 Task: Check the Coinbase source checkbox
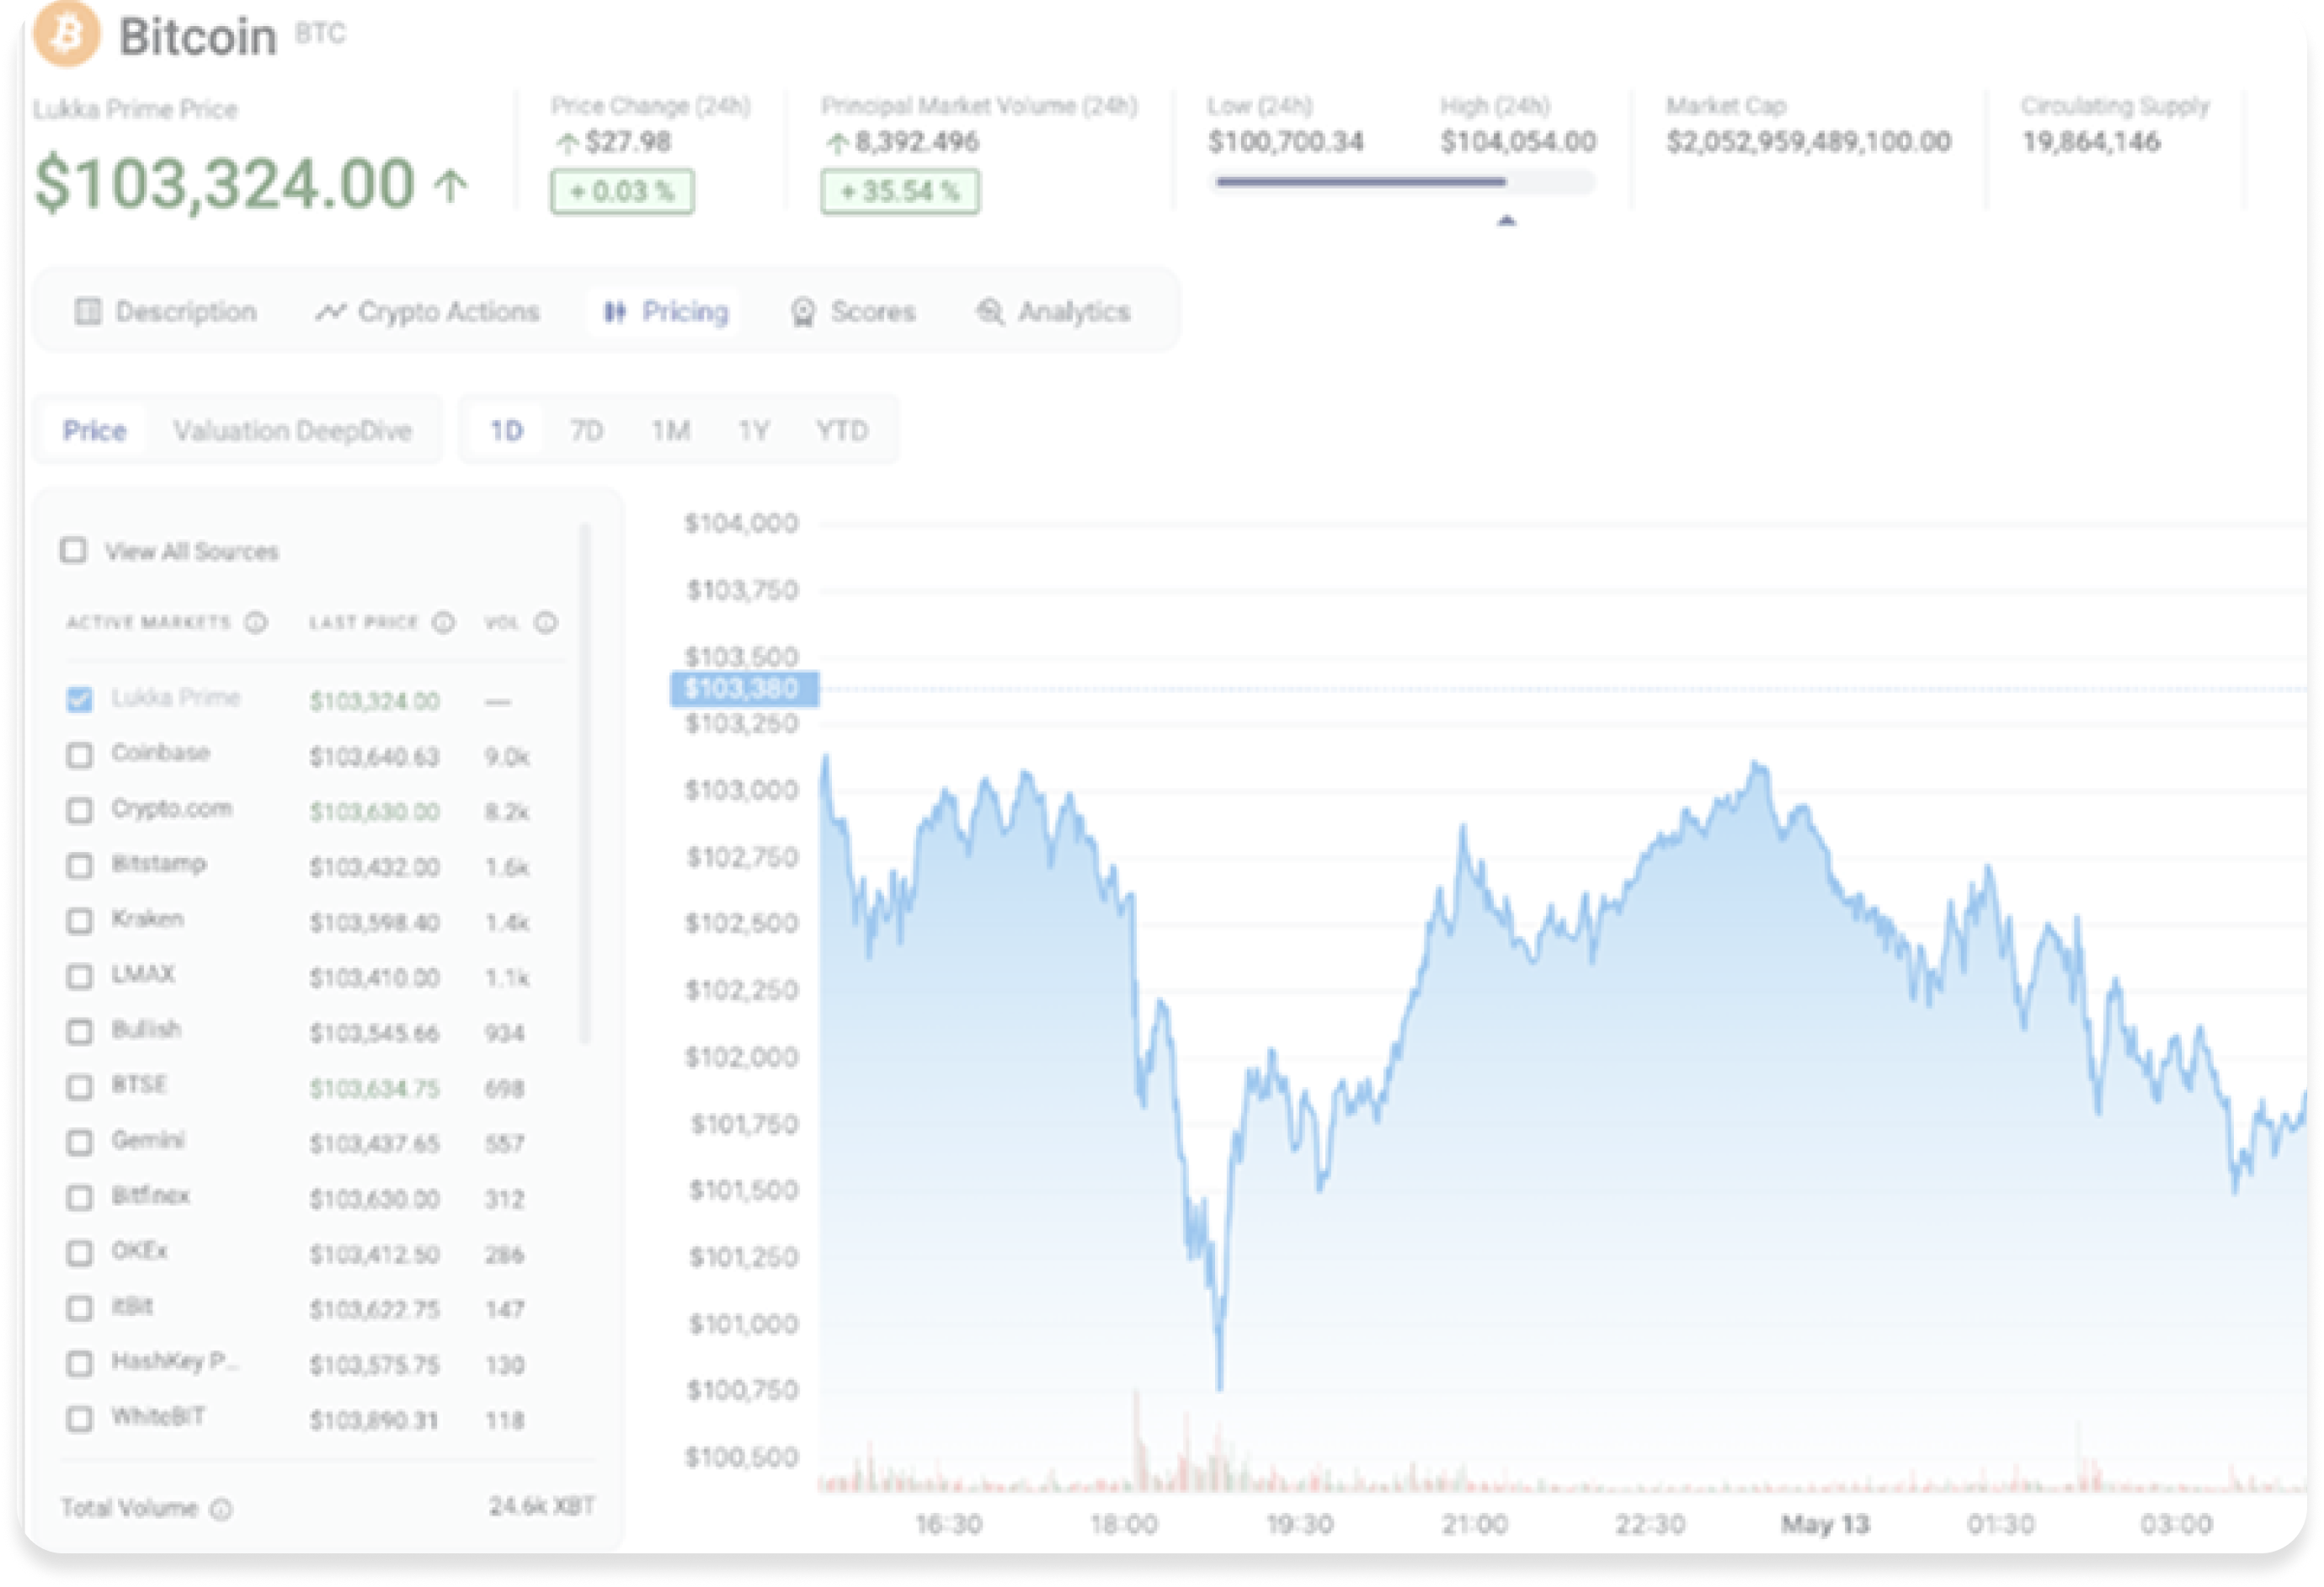[79, 755]
